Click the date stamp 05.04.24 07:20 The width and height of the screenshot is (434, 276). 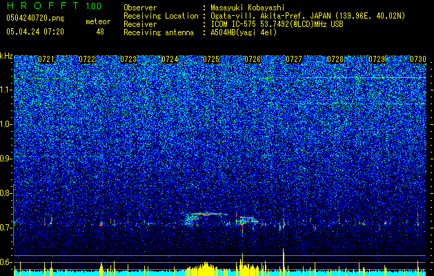[35, 32]
